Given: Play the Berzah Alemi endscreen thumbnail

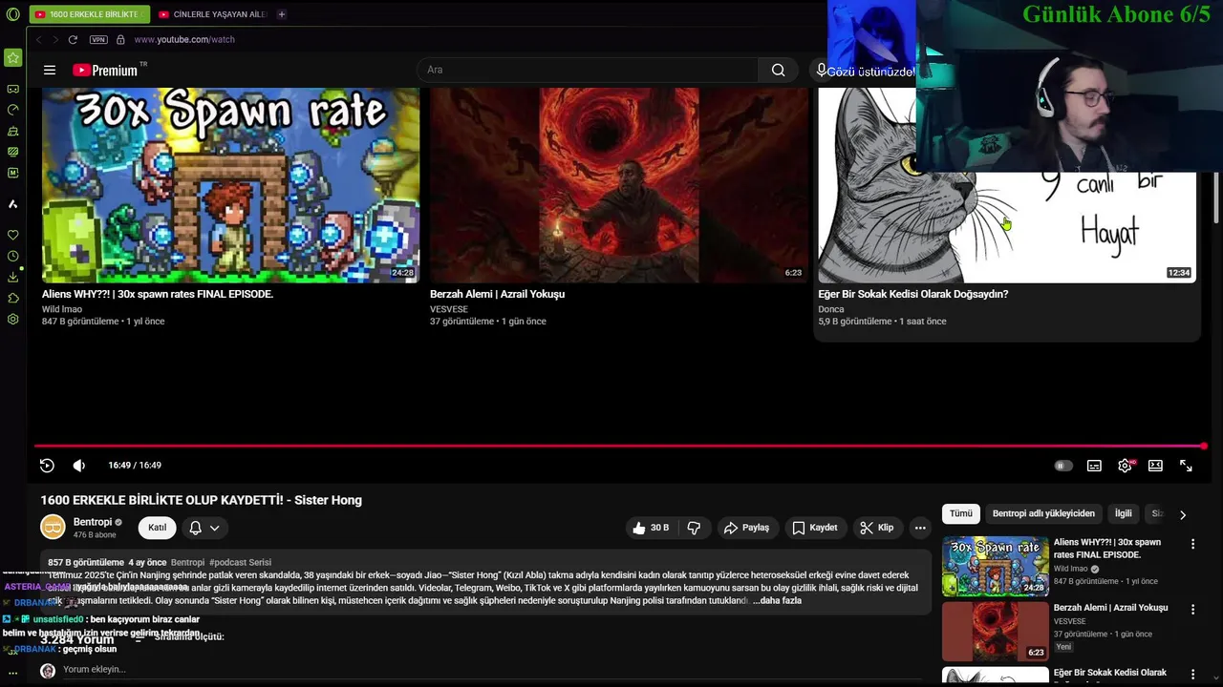Looking at the screenshot, I should [618, 185].
